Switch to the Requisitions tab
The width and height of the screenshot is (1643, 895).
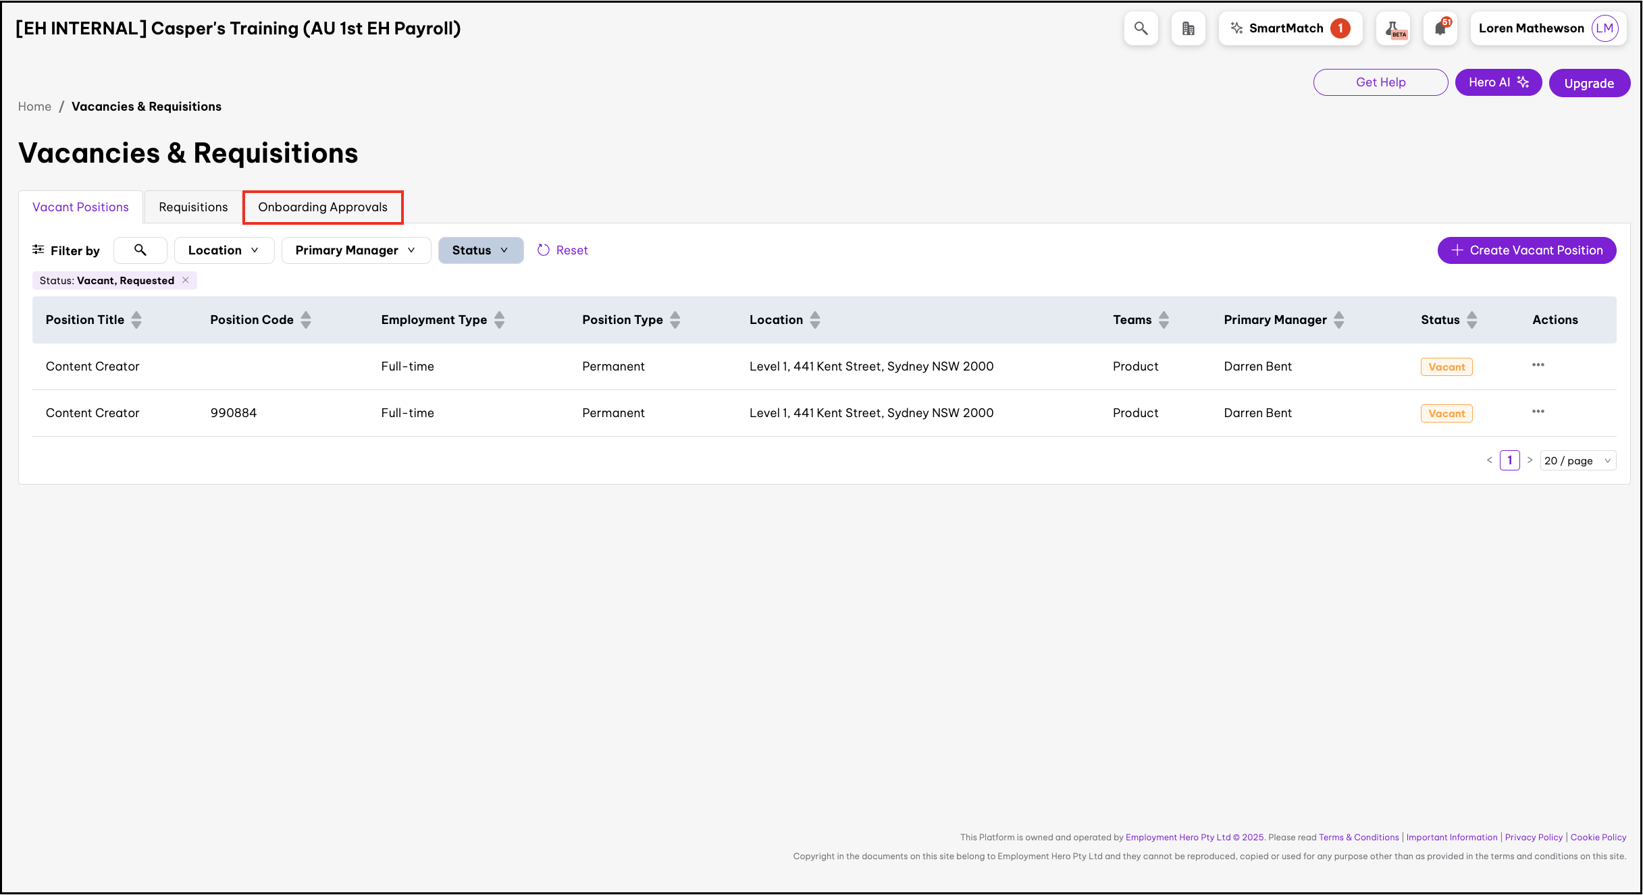click(193, 207)
